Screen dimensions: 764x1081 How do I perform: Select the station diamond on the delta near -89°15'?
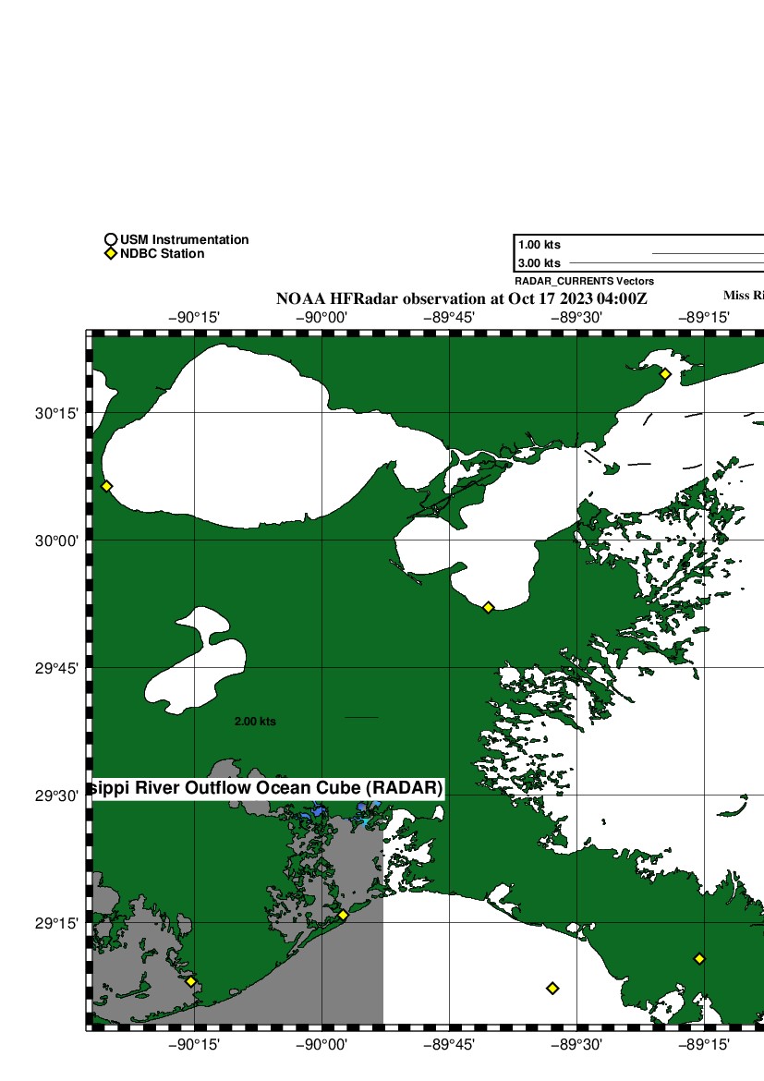pyautogui.click(x=699, y=959)
